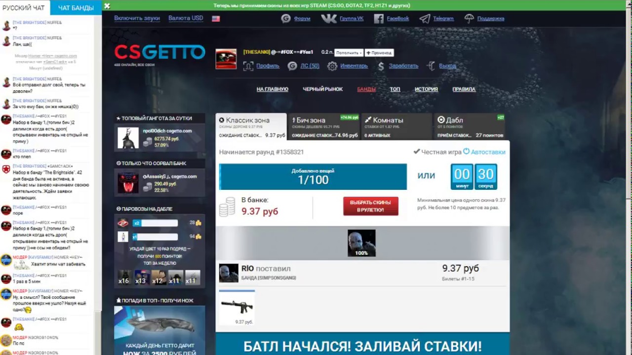
Task: Select the Бич зона tab
Action: tap(324, 127)
